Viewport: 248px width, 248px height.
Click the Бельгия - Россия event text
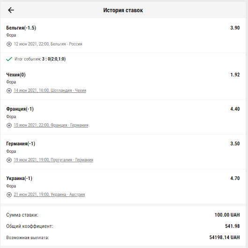pos(48,44)
